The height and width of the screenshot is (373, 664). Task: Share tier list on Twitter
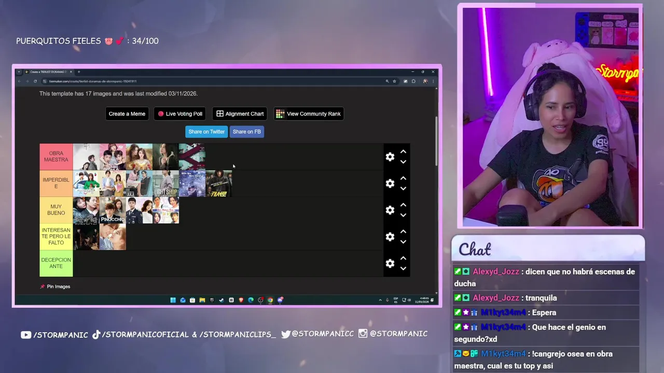click(206, 132)
